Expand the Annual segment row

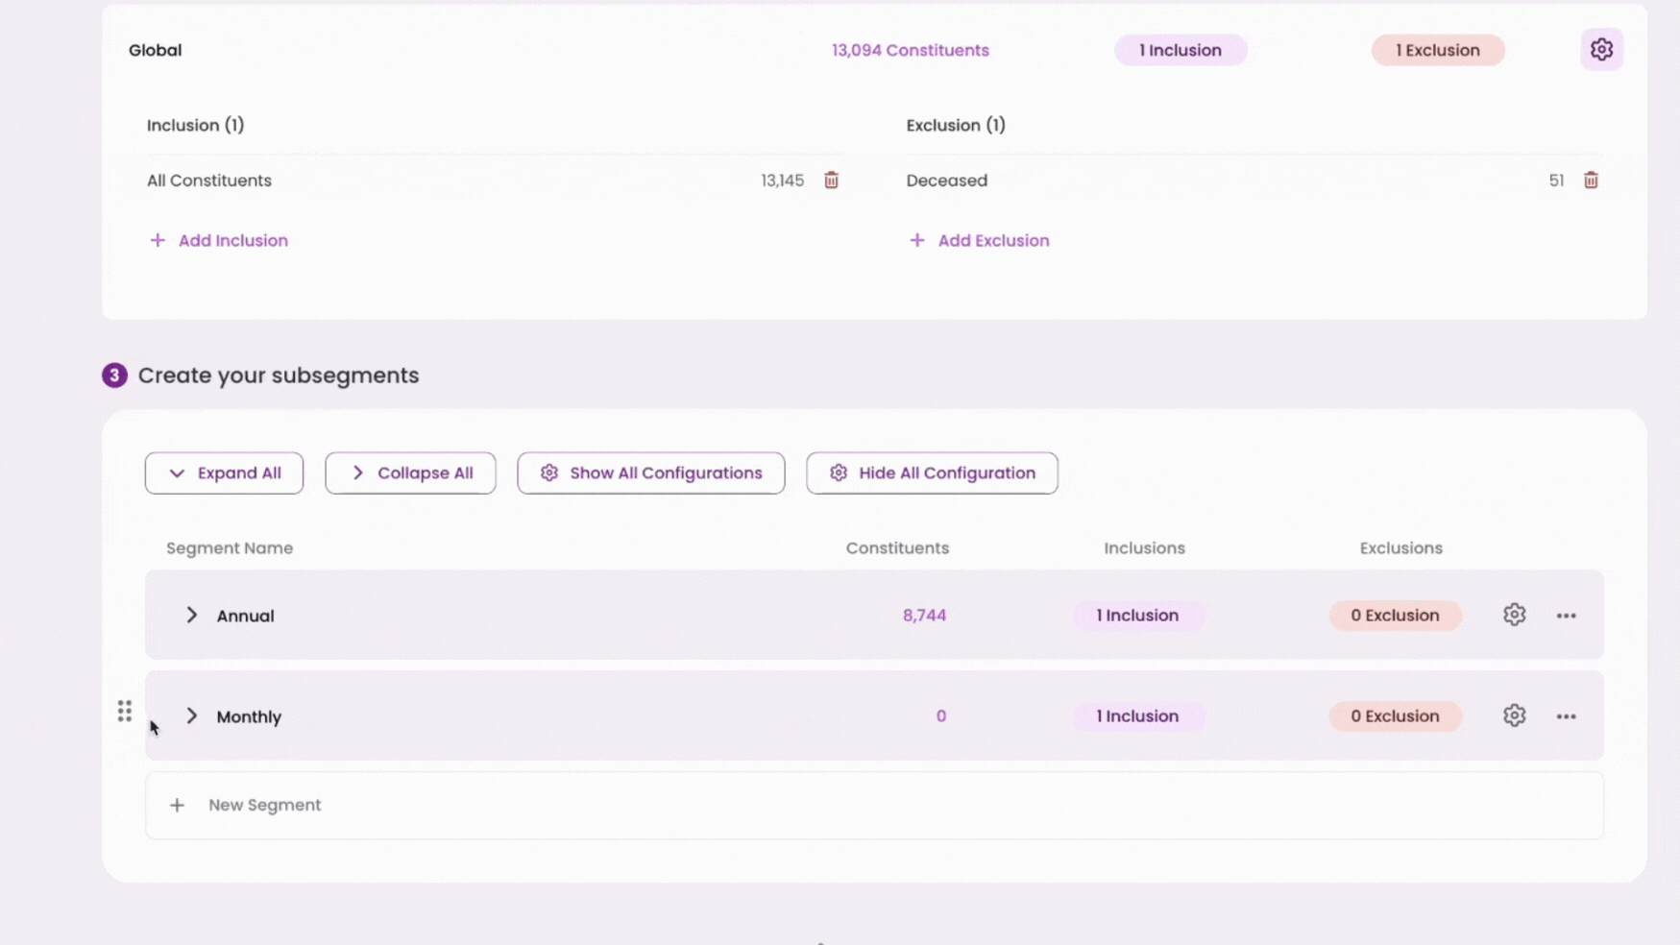pos(191,615)
